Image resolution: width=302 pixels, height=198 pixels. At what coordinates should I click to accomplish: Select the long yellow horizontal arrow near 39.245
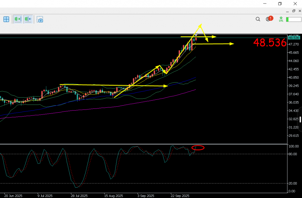(x=113, y=85)
